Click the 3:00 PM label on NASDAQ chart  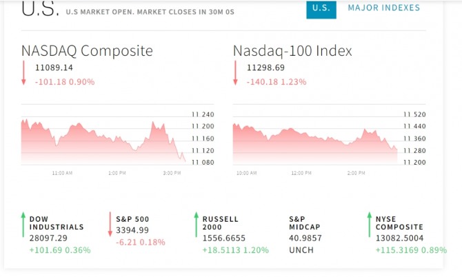172,173
